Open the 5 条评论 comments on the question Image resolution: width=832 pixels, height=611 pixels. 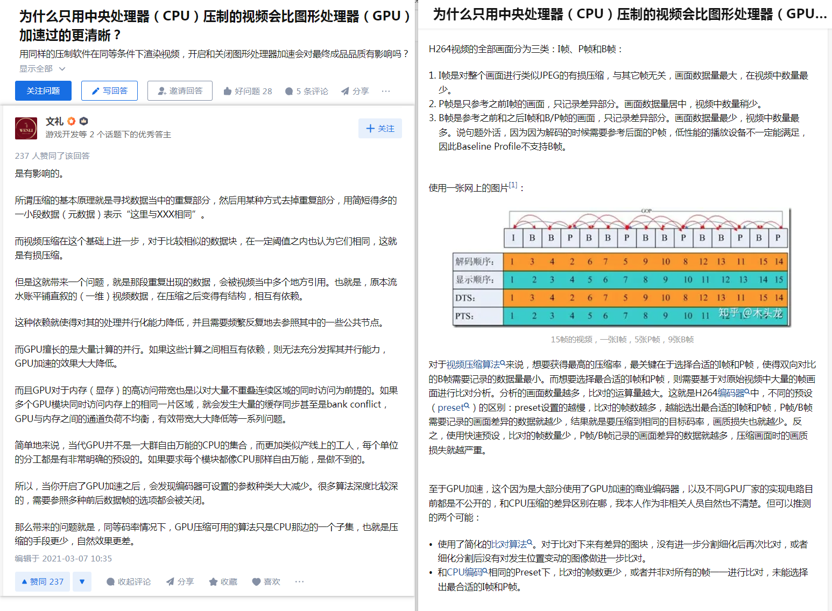(x=306, y=91)
